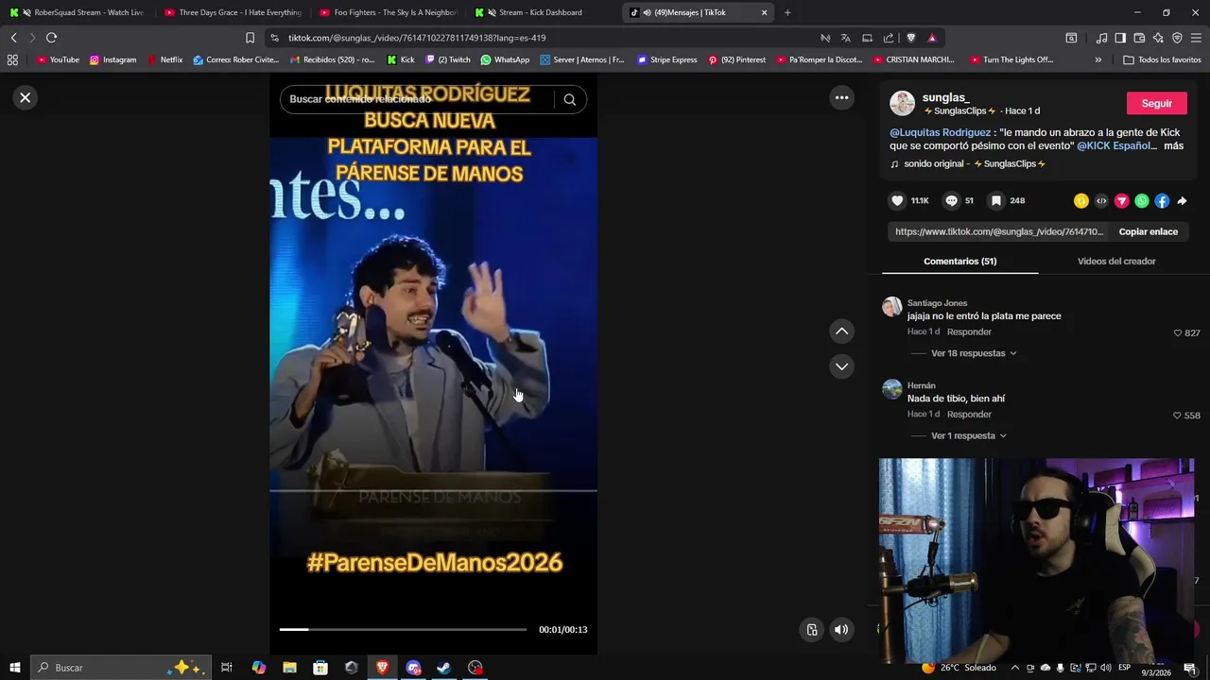This screenshot has height=680, width=1210.
Task: Reload the page in Brave
Action: 51,38
